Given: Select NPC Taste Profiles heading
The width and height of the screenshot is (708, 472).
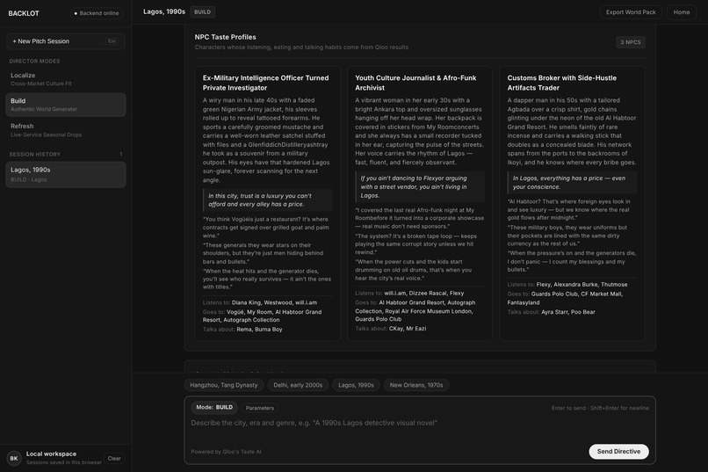Looking at the screenshot, I should [226, 37].
